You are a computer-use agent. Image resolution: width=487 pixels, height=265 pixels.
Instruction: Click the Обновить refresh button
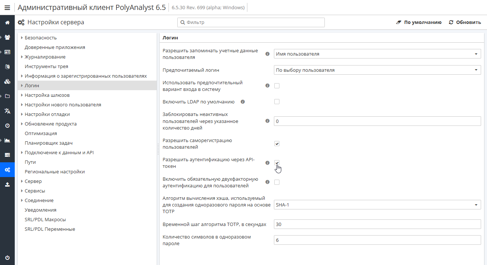point(465,22)
